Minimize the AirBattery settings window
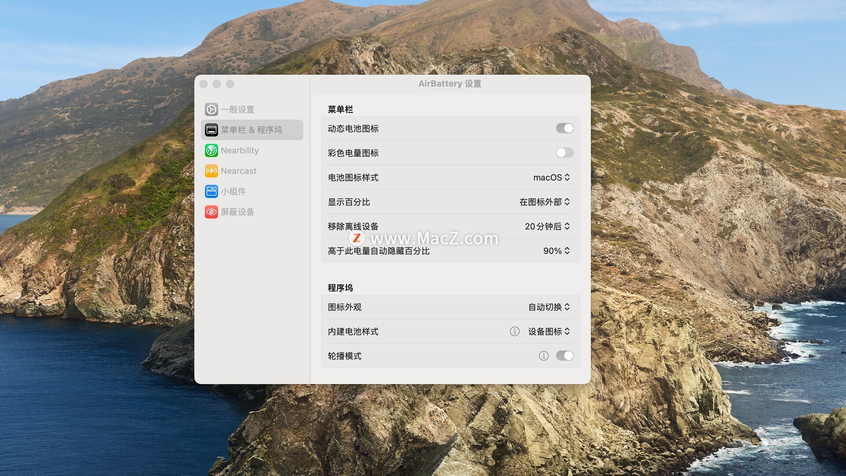 [217, 84]
